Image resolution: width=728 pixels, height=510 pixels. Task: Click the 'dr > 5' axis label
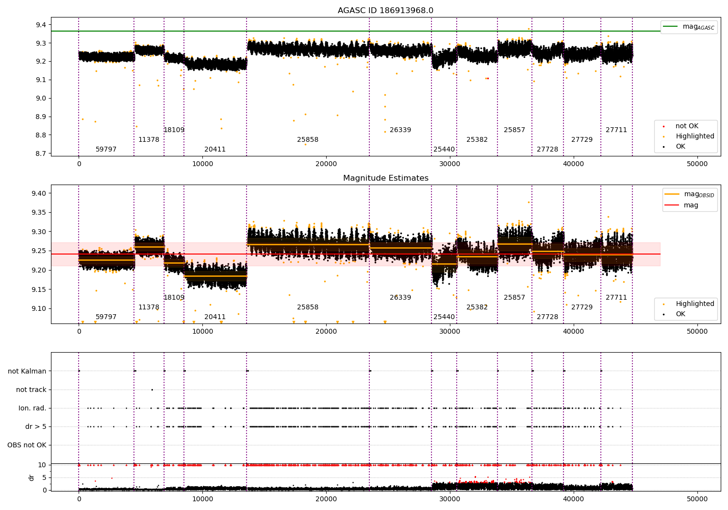(x=36, y=426)
